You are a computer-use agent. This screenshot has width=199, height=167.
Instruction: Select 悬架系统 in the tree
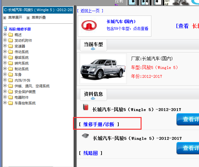(x=22, y=58)
